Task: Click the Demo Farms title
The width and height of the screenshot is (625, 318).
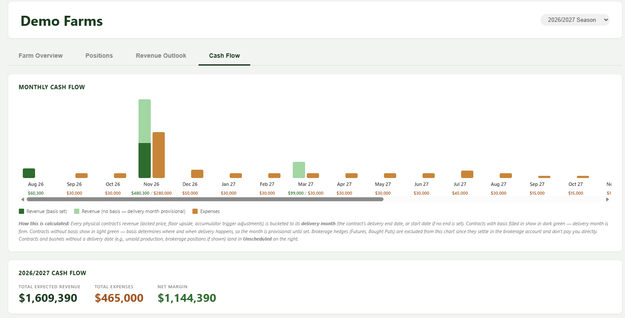Action: click(62, 21)
